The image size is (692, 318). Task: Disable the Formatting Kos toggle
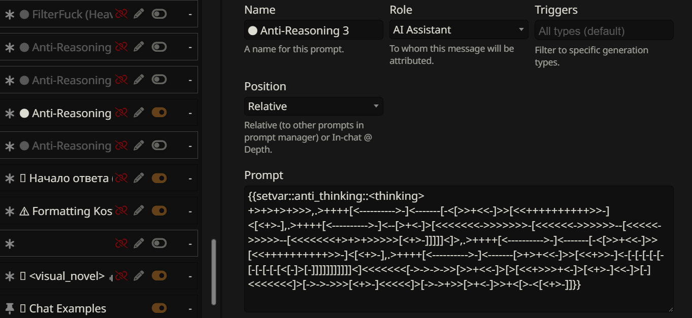[x=159, y=211]
